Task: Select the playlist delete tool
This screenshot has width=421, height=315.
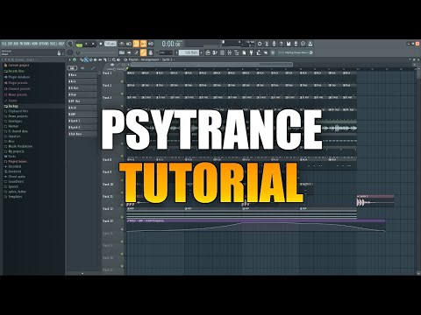Action: [90, 59]
